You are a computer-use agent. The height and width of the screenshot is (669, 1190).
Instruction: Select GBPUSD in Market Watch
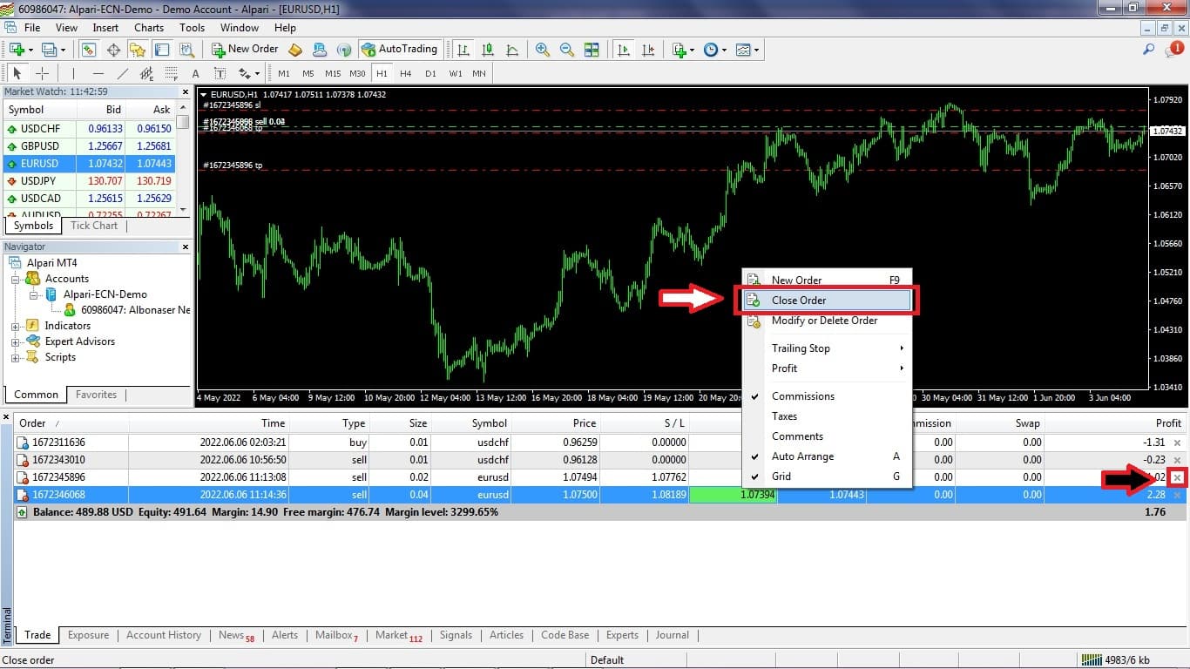tap(90, 146)
